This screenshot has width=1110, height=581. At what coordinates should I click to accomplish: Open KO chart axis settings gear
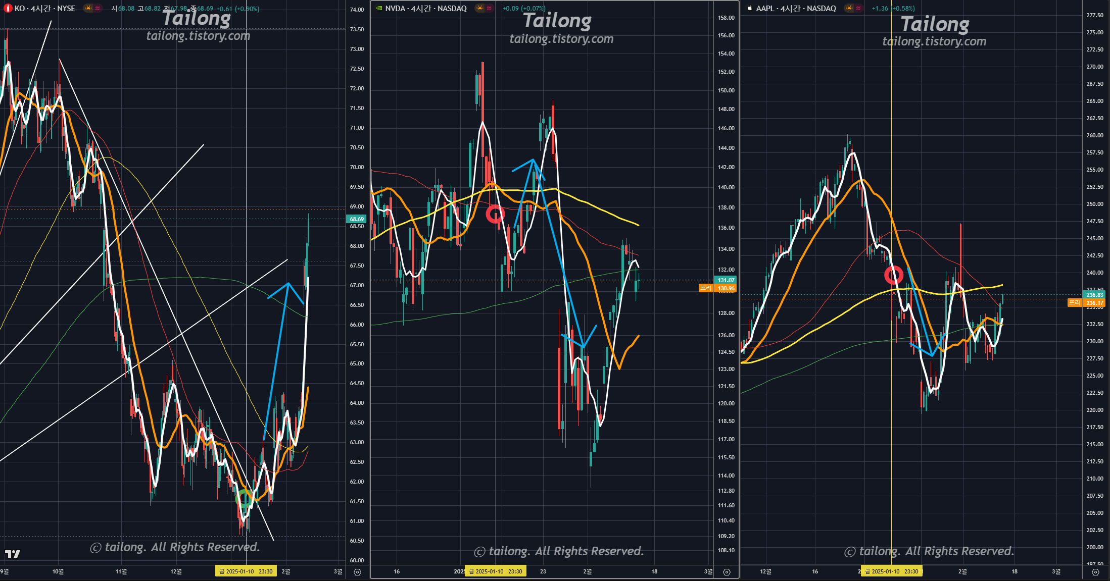357,572
